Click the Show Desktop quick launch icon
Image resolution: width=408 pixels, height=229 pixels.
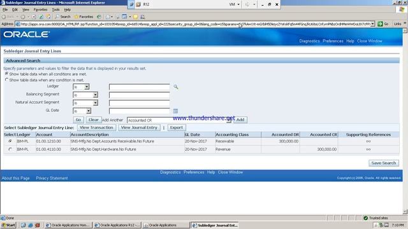pos(24,225)
